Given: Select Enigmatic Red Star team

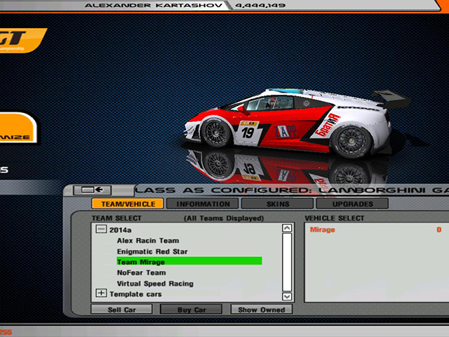Looking at the screenshot, I should pos(152,251).
